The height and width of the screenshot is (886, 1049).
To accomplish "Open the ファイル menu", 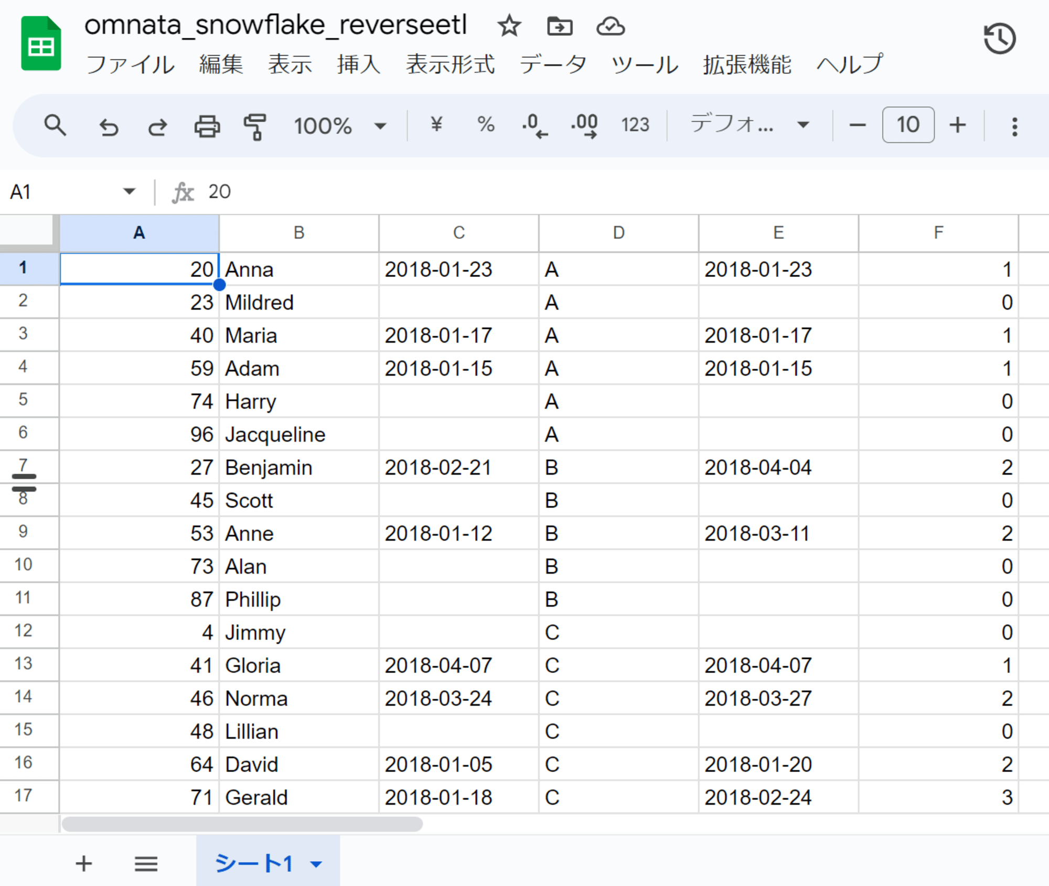I will point(130,65).
